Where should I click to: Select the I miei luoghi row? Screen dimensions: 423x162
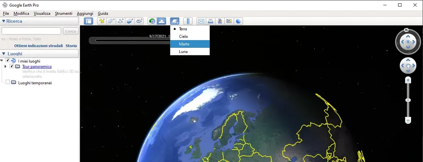[29, 61]
